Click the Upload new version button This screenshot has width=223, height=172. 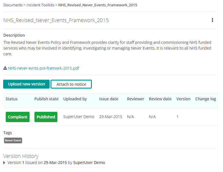pyautogui.click(x=26, y=84)
